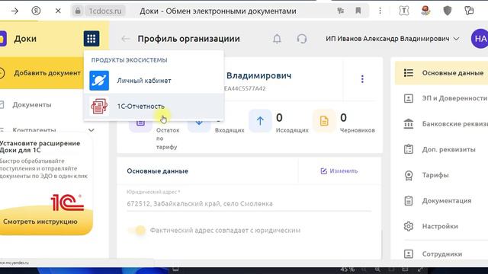Click the 1cdocs.ru address field
The height and width of the screenshot is (274, 488).
pos(105,11)
